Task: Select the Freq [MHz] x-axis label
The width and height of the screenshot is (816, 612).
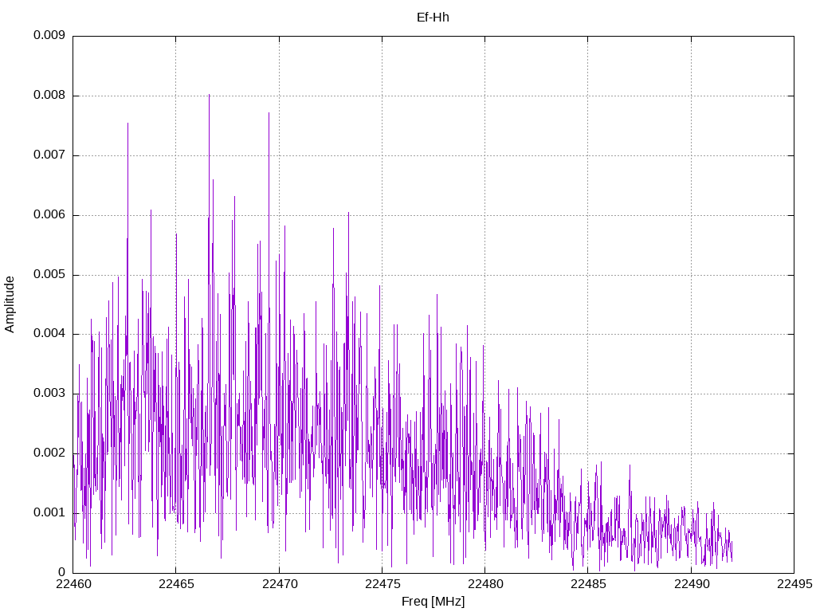Action: pos(433,602)
